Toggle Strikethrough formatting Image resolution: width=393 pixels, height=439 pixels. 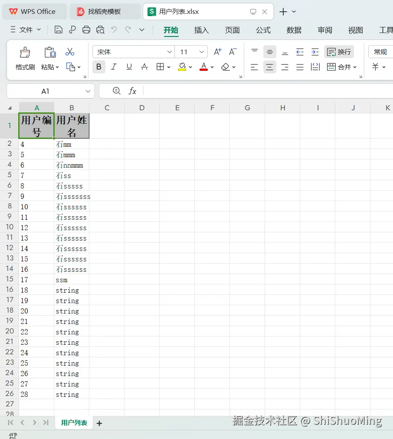pos(144,67)
